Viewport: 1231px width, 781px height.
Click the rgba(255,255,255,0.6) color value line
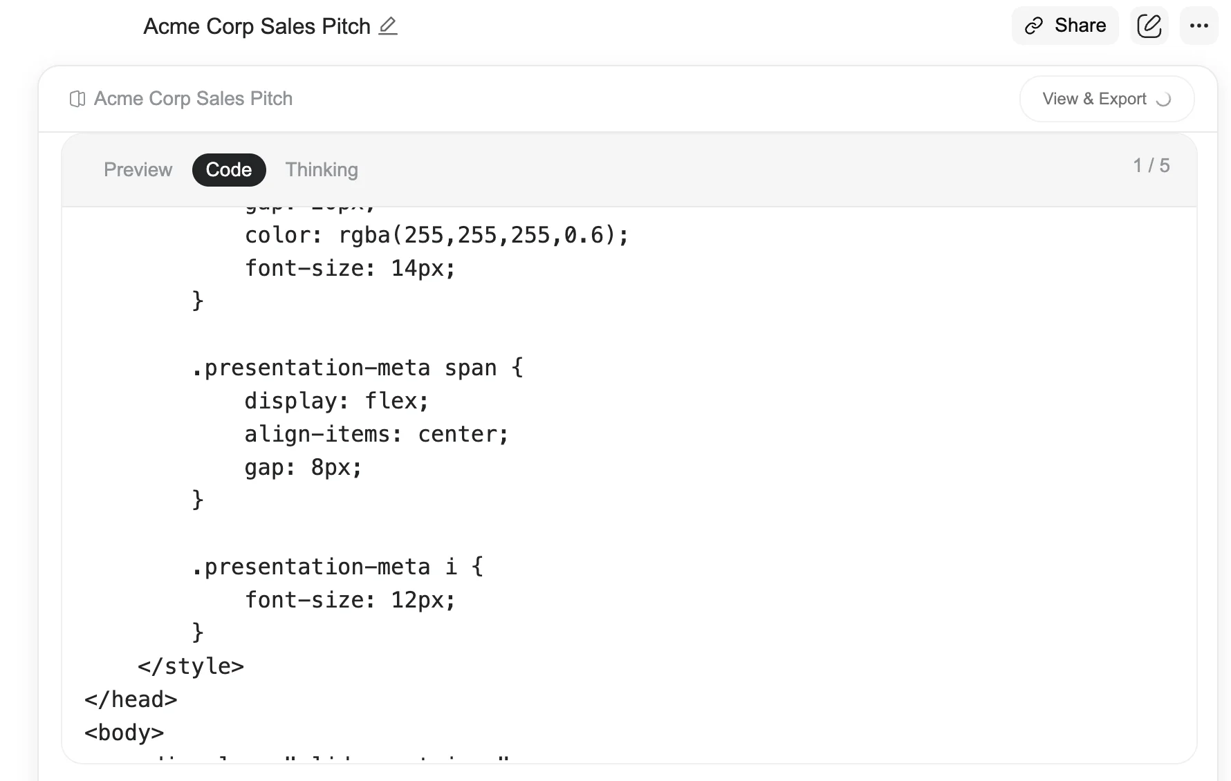(436, 235)
